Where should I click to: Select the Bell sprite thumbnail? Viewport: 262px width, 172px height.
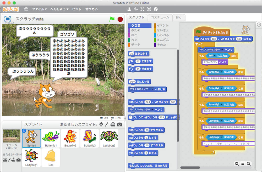click(x=51, y=158)
